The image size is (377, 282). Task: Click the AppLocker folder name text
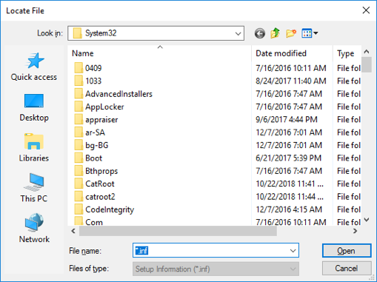pos(104,107)
